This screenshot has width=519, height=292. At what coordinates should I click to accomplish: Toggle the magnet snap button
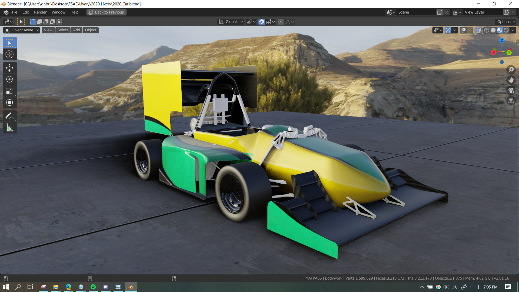[x=261, y=22]
